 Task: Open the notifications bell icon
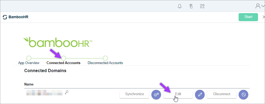point(179,6)
